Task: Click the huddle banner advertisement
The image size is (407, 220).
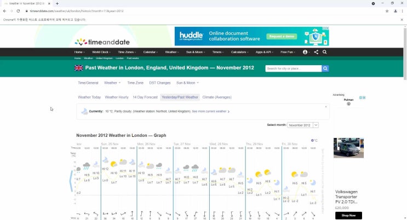Action: tap(252, 36)
